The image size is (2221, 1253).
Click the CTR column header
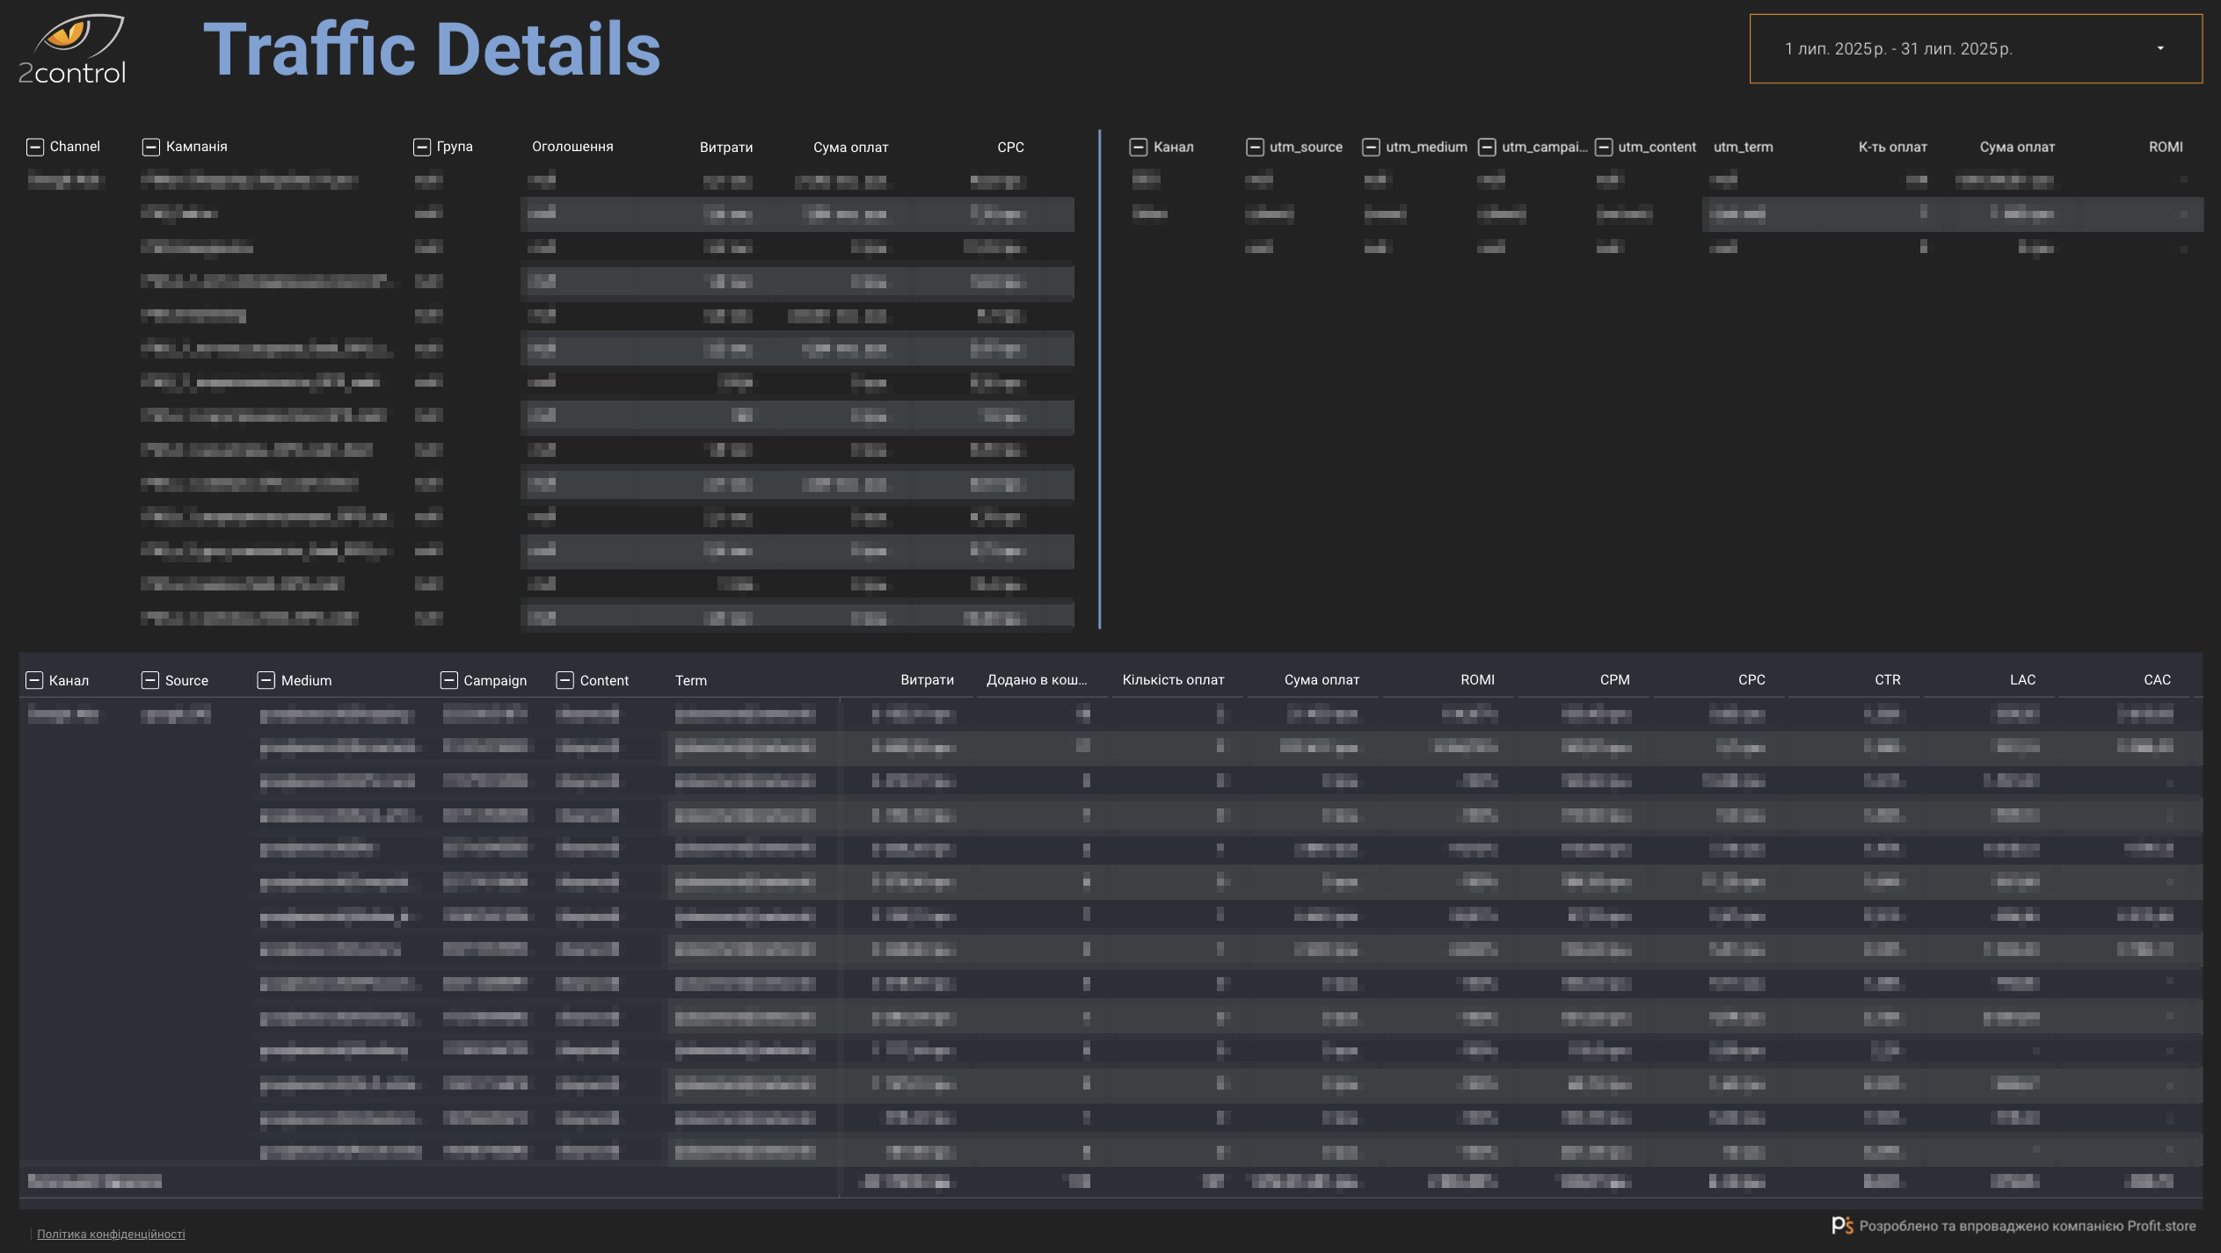tap(1887, 680)
